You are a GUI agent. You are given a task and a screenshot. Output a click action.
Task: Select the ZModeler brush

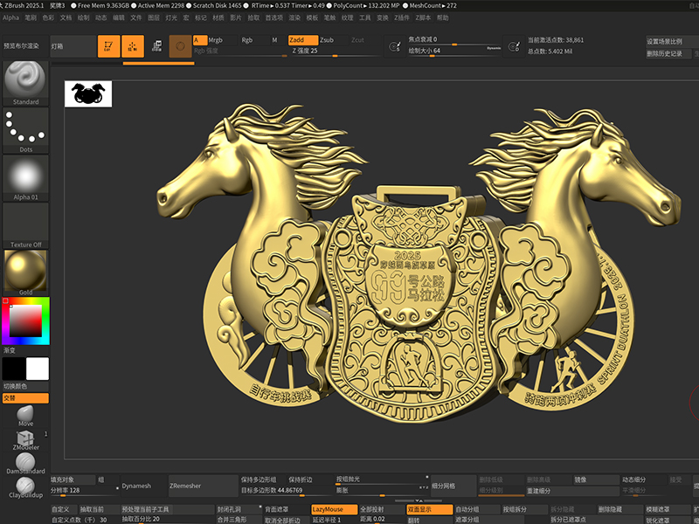25,440
